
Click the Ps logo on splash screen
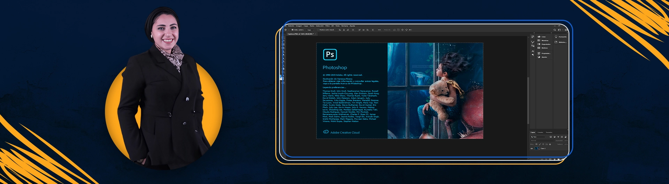(x=330, y=55)
